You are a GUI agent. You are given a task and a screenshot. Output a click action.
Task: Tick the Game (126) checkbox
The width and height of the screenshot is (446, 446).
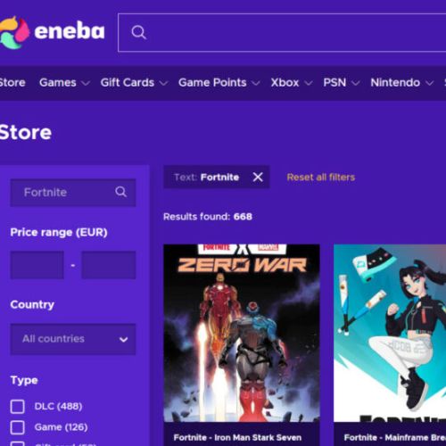(18, 427)
